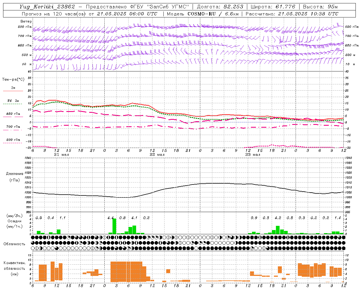Click the 21 мая date label
This screenshot has height=288, width=360.
(61, 155)
